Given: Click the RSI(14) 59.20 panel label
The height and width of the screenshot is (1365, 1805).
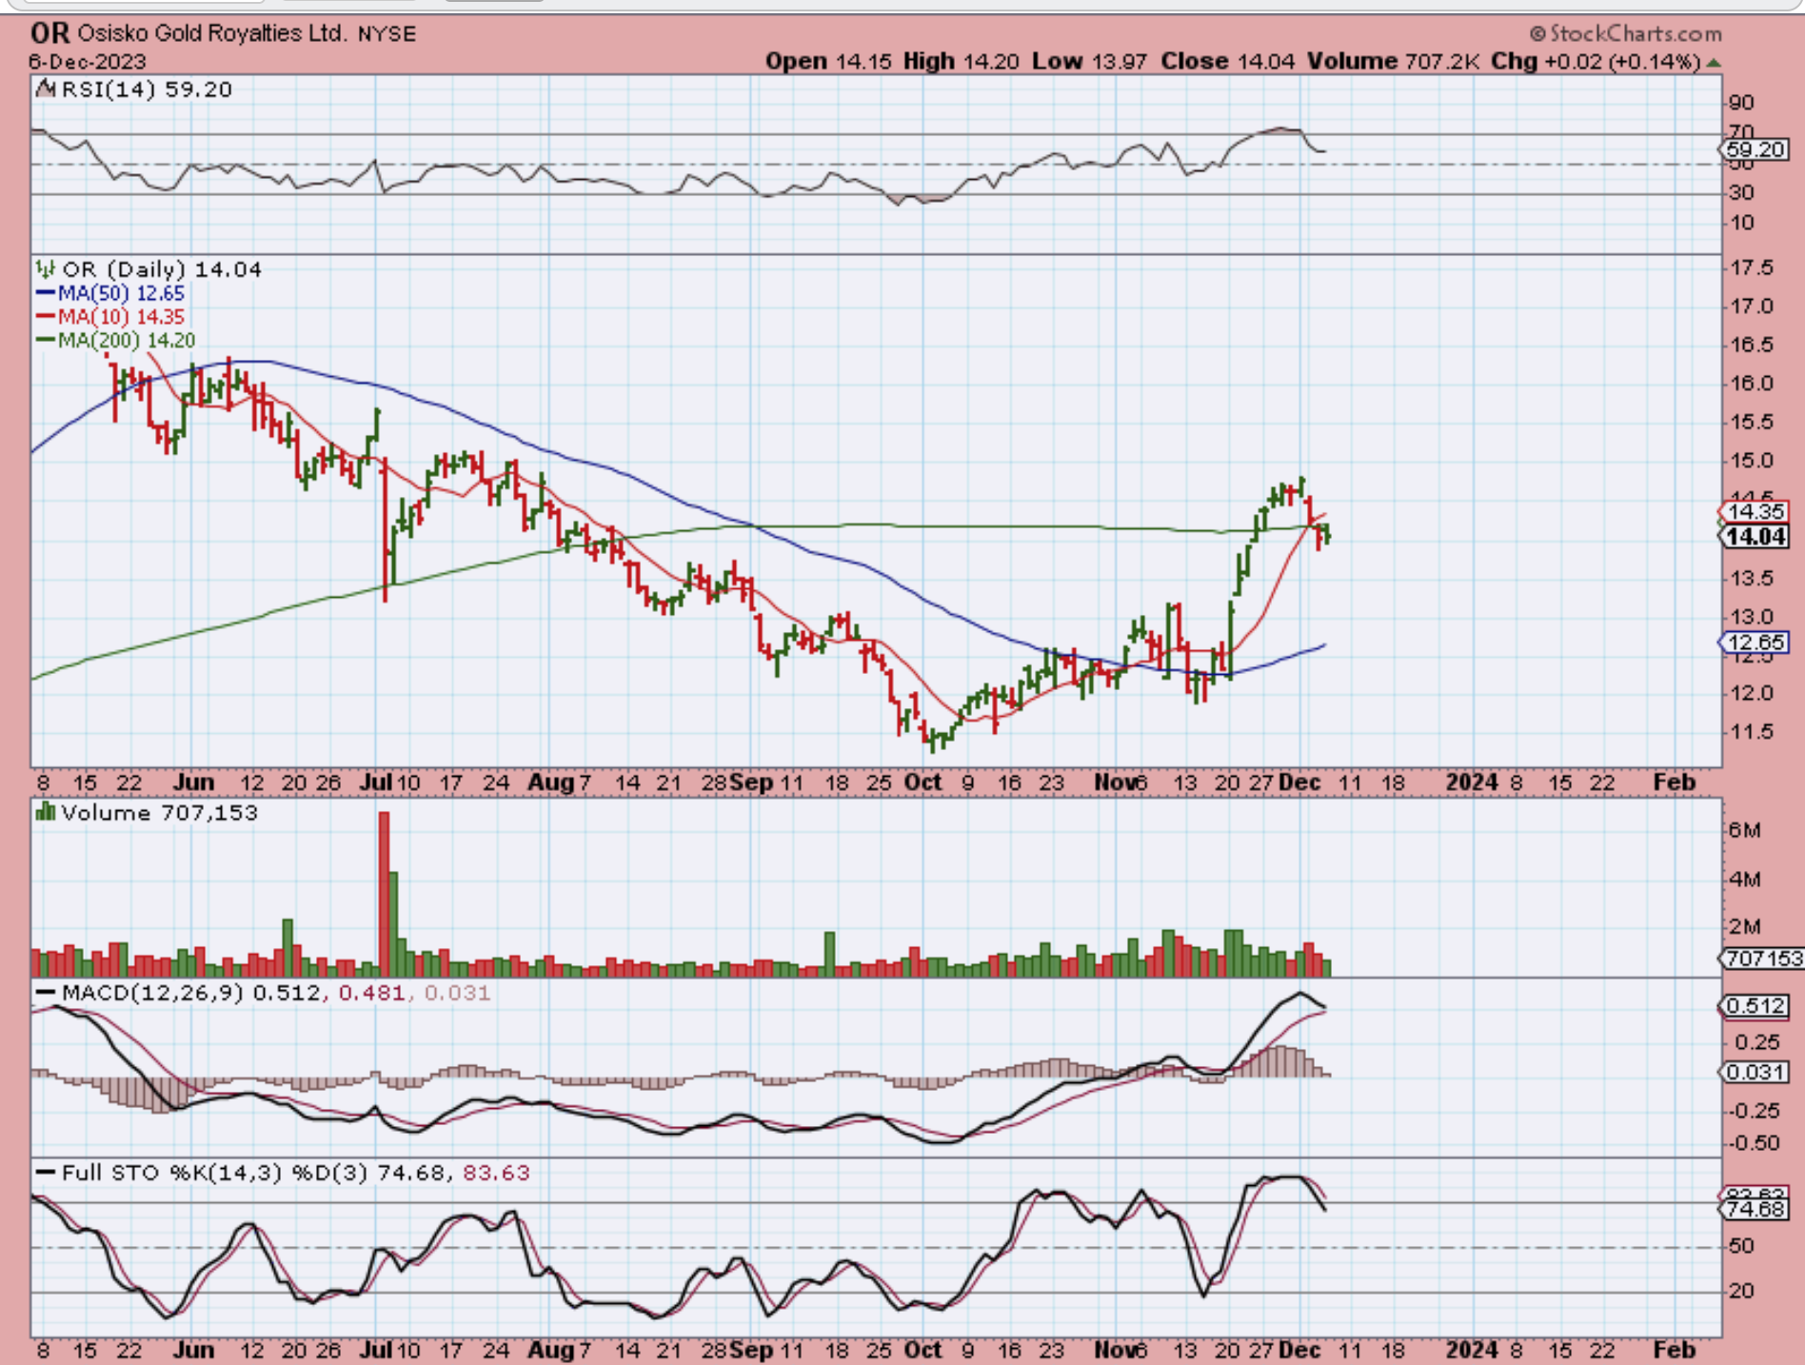Looking at the screenshot, I should pyautogui.click(x=147, y=89).
